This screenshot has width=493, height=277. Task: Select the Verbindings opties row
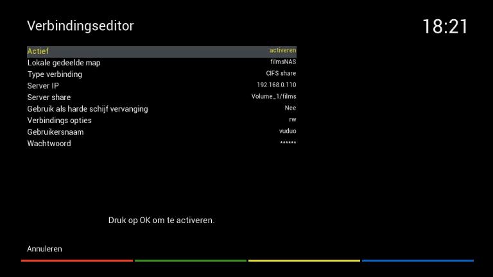pyautogui.click(x=162, y=121)
